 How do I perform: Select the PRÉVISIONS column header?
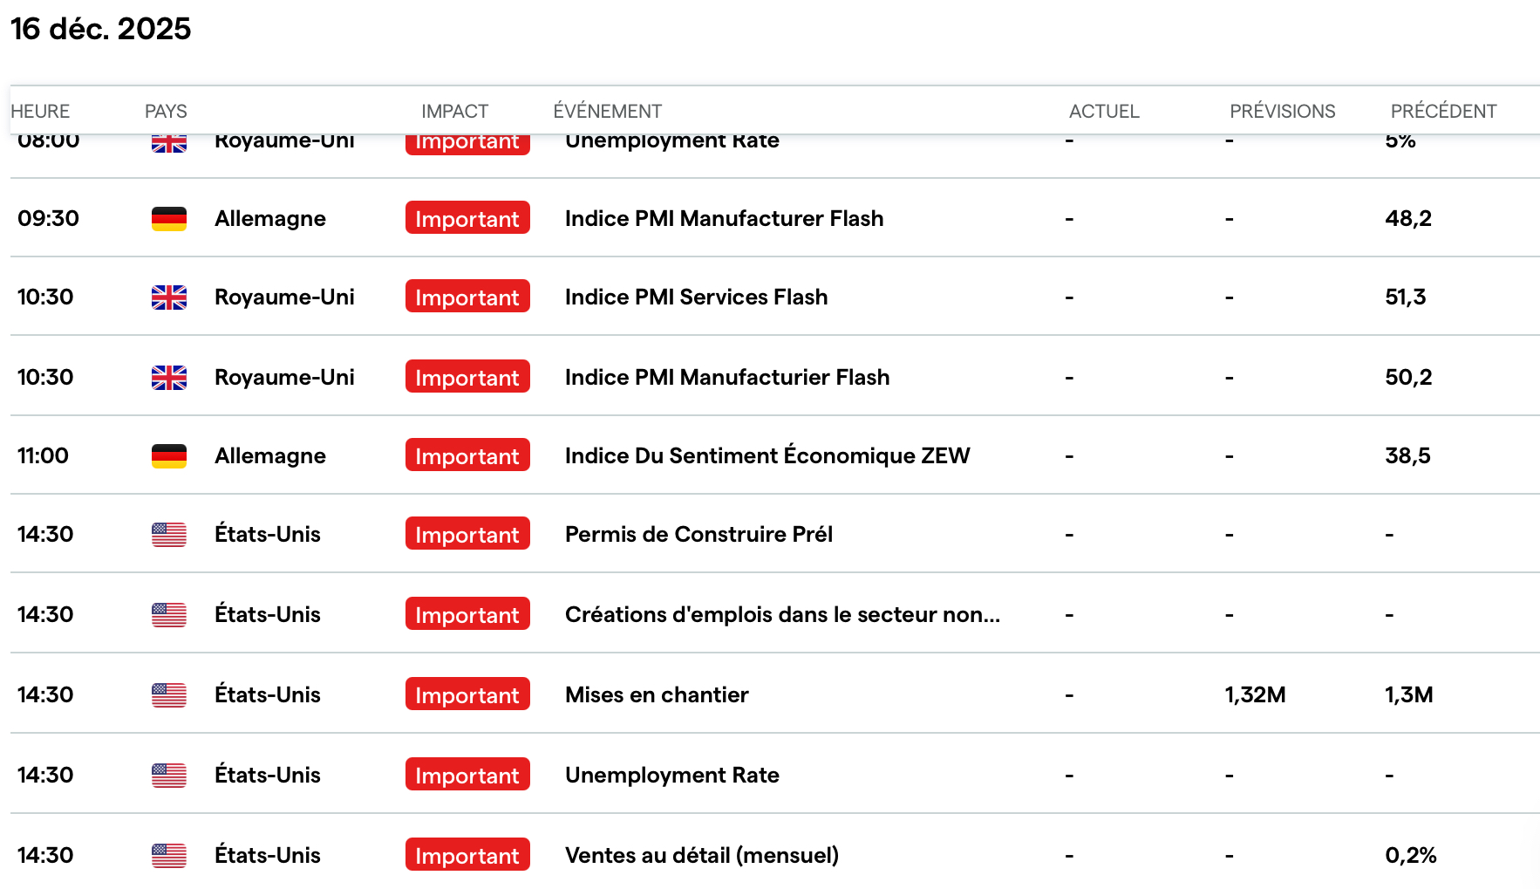point(1282,112)
